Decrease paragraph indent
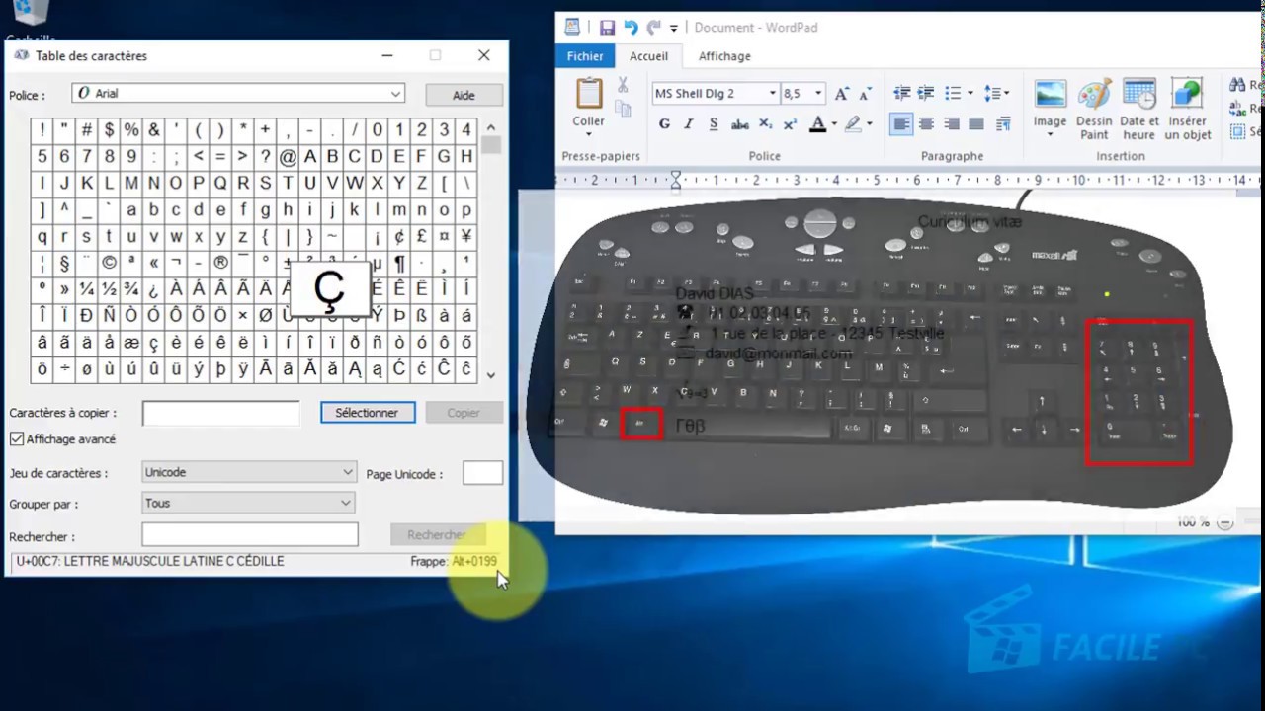Image resolution: width=1265 pixels, height=711 pixels. pyautogui.click(x=901, y=93)
